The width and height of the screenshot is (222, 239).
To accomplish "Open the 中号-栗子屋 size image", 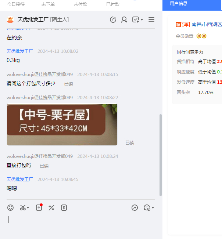I will click(62, 125).
